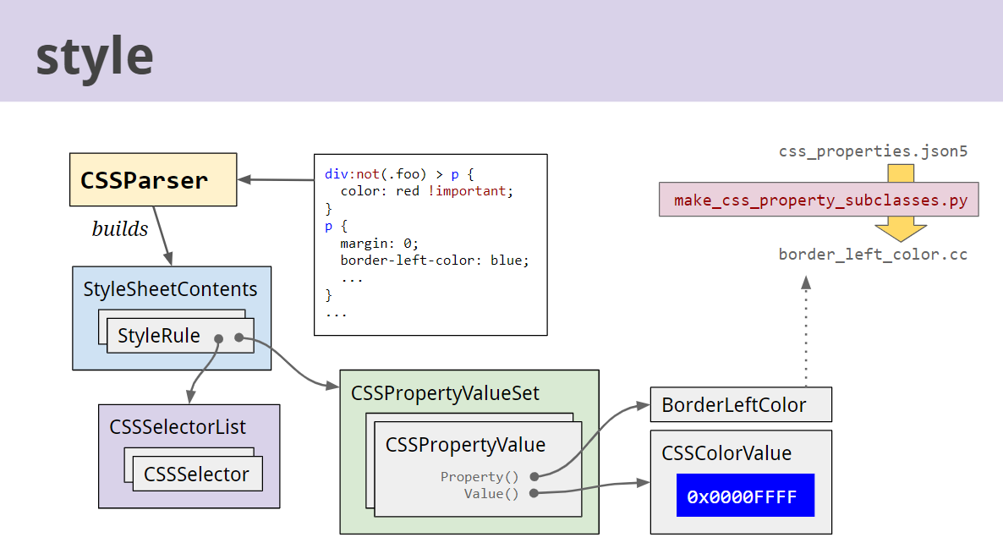Click the StyleRule box

point(180,335)
